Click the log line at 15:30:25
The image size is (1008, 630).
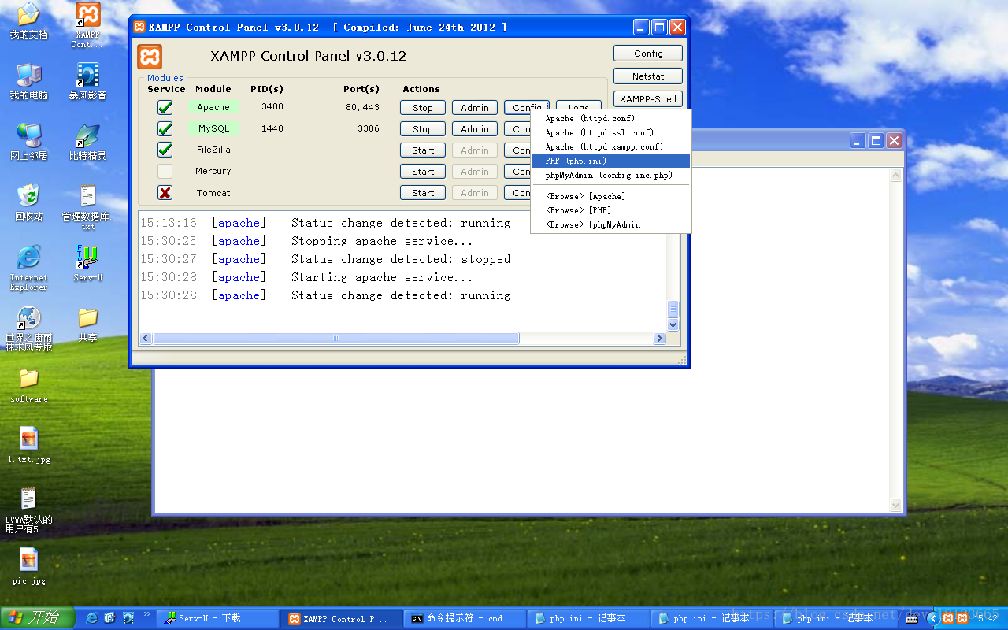coord(307,241)
